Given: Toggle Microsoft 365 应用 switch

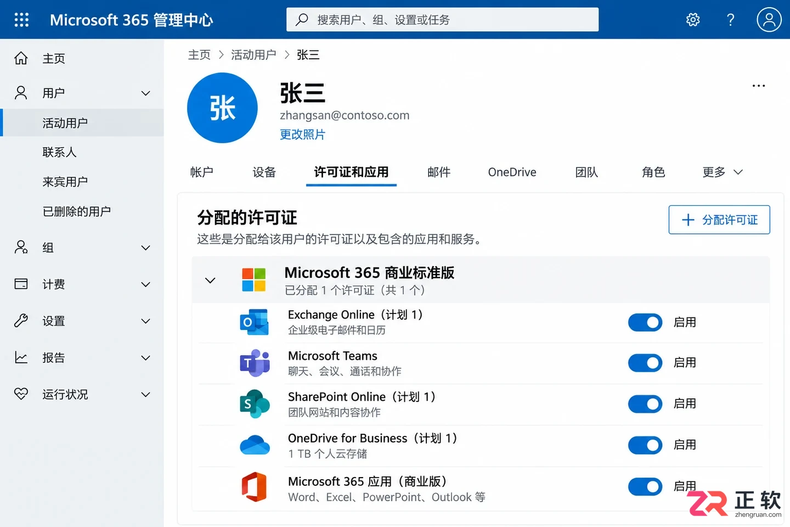Looking at the screenshot, I should pyautogui.click(x=645, y=486).
